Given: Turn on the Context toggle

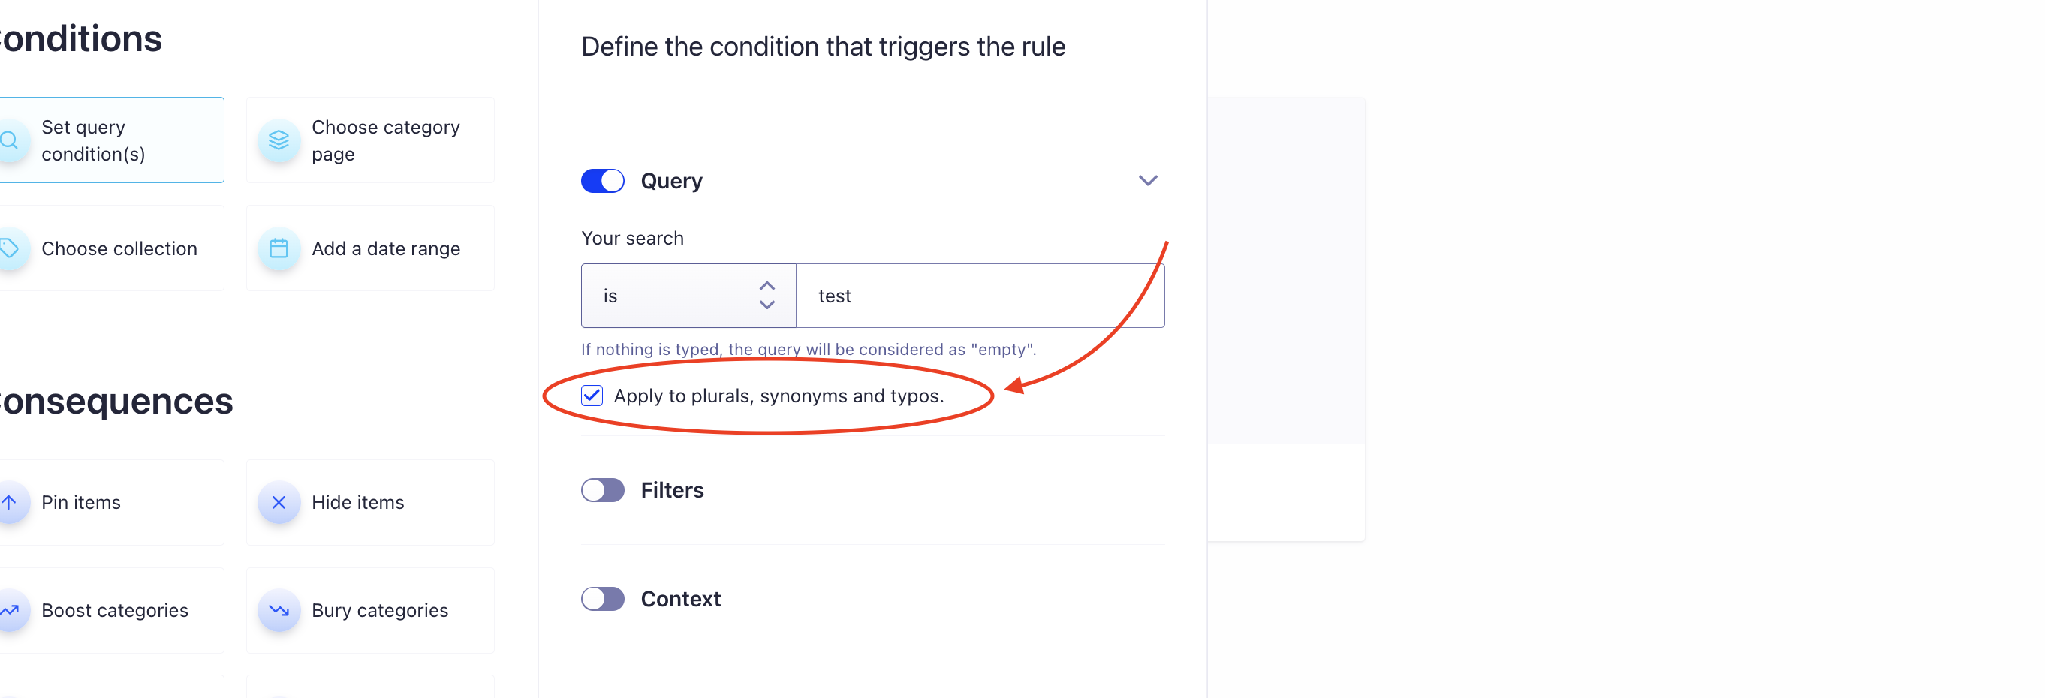Looking at the screenshot, I should pyautogui.click(x=603, y=599).
